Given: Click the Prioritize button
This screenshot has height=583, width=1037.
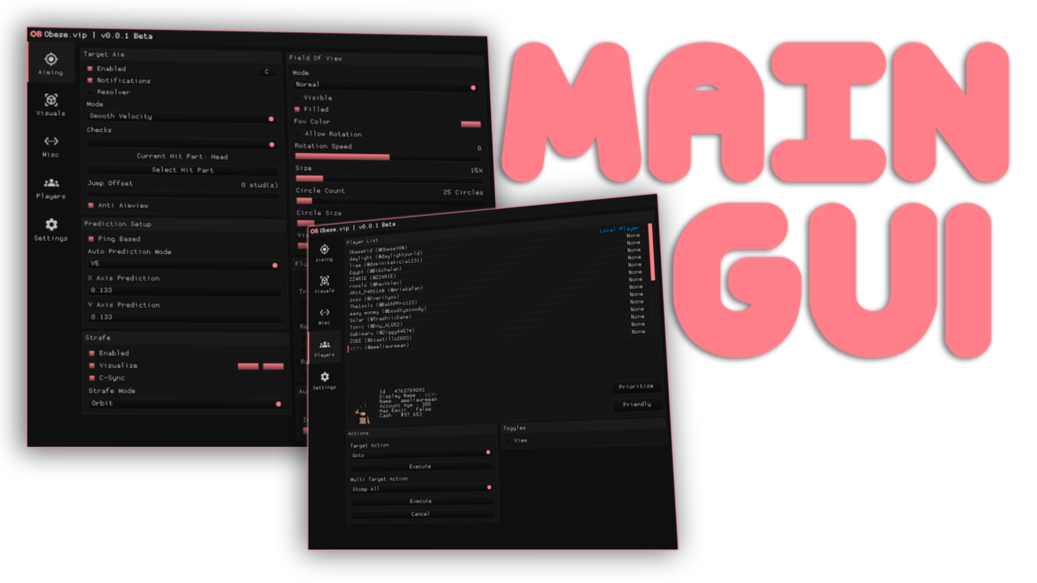Looking at the screenshot, I should click(x=636, y=387).
